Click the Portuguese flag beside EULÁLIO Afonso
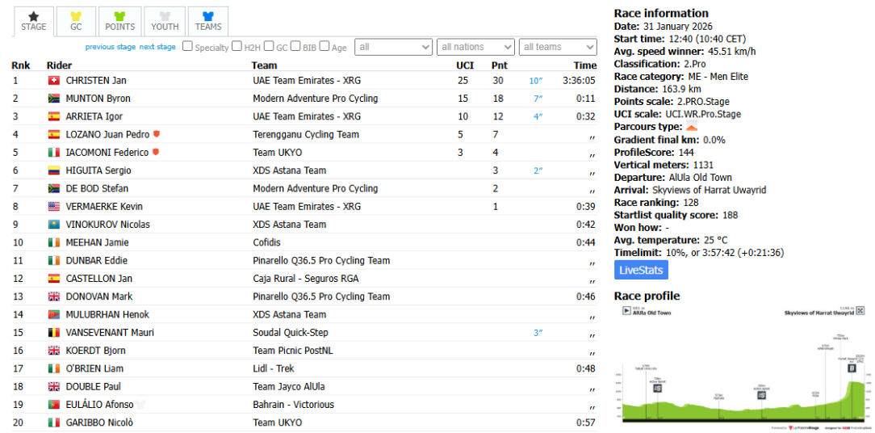Viewport: 875px width, 433px height. click(x=54, y=405)
